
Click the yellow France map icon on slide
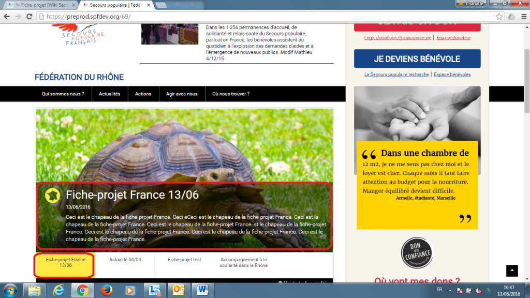[52, 195]
